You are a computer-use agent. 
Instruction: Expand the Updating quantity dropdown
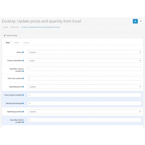(x=84, y=112)
